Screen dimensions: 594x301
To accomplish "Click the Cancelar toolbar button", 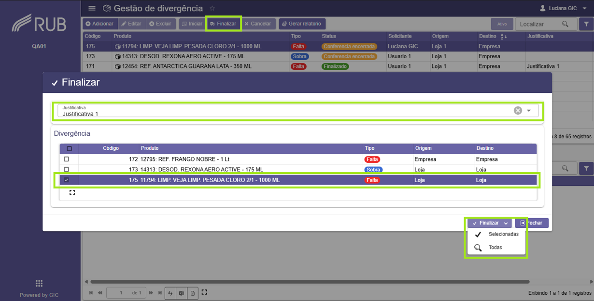I will pyautogui.click(x=258, y=24).
